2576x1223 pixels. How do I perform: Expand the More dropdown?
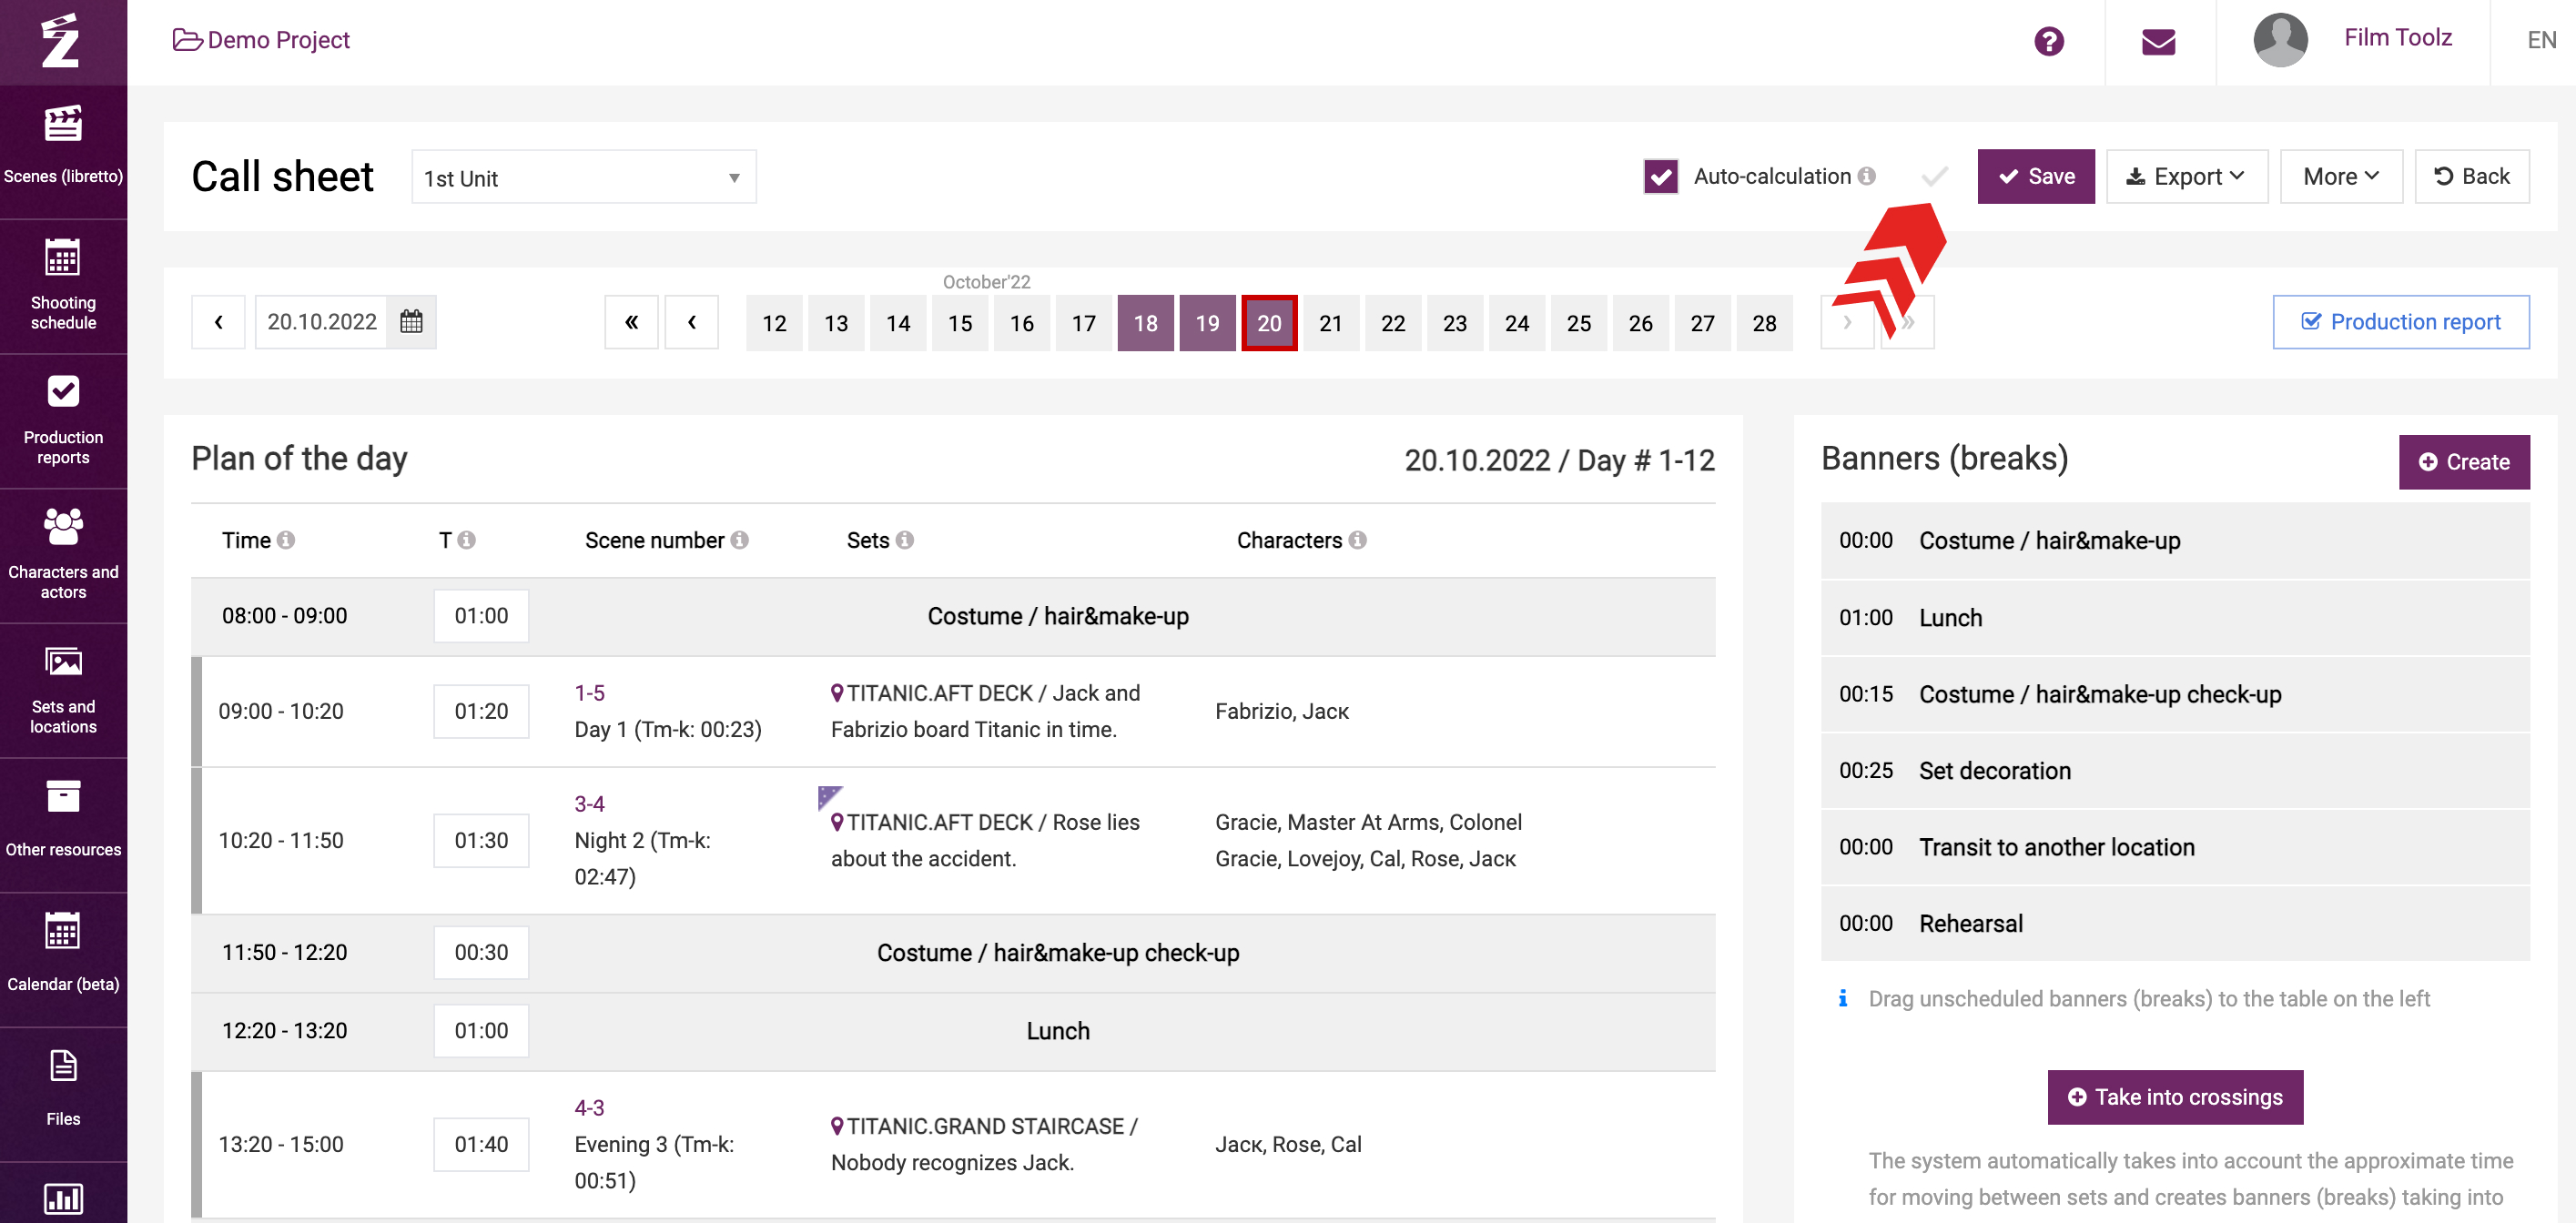click(2340, 176)
